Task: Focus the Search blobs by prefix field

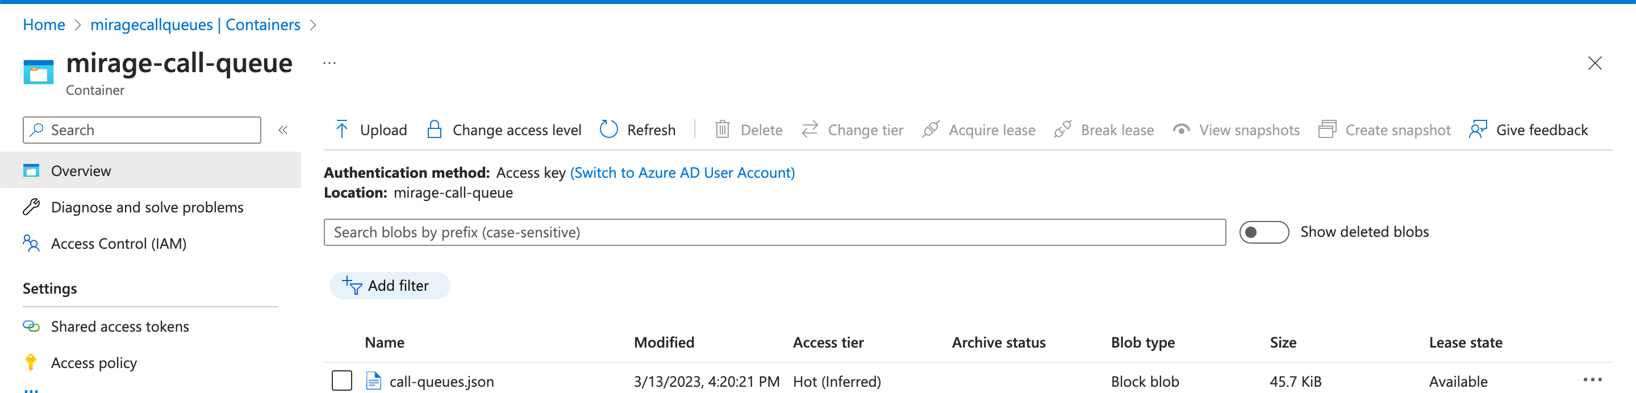Action: [775, 232]
